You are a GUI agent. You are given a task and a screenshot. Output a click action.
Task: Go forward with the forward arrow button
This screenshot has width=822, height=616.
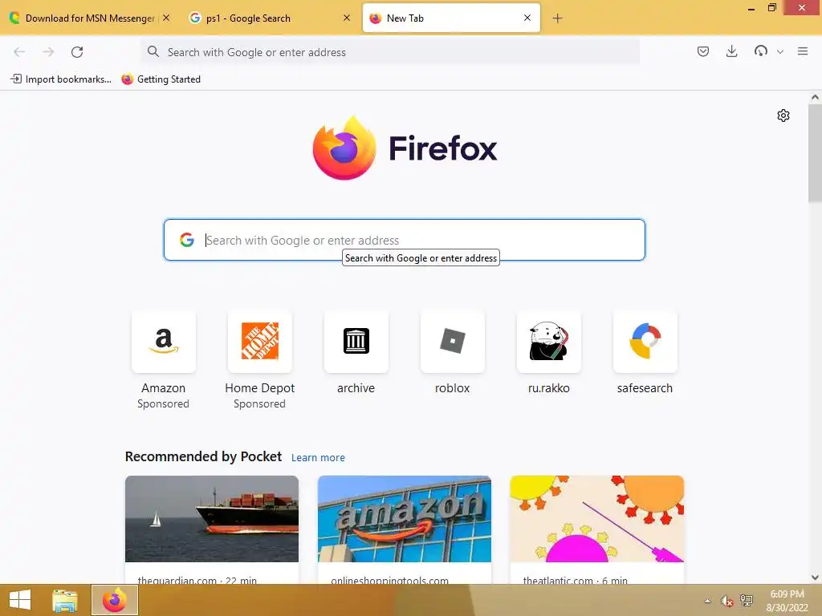click(48, 52)
